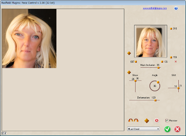Click the dice icon above Skew

[129, 72]
